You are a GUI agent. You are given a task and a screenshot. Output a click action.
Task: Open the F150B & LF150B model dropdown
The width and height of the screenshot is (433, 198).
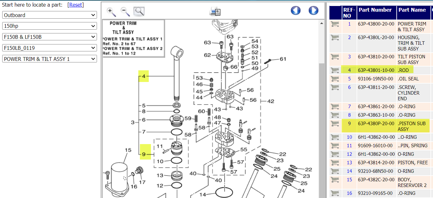tap(50, 37)
